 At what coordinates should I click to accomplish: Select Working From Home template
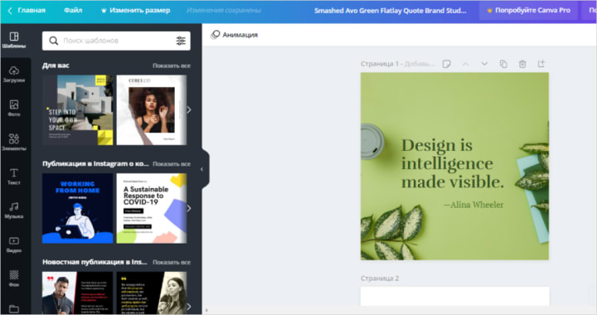pyautogui.click(x=78, y=208)
